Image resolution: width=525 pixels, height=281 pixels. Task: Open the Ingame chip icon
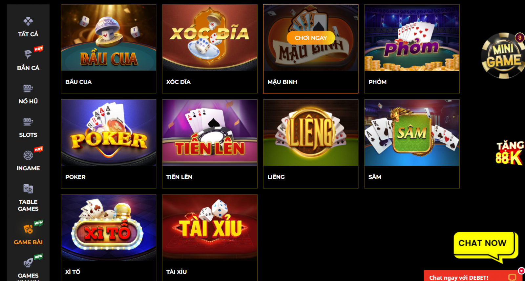[28, 155]
